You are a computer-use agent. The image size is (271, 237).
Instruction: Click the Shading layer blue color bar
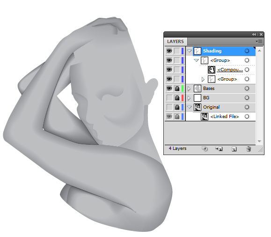(183, 51)
